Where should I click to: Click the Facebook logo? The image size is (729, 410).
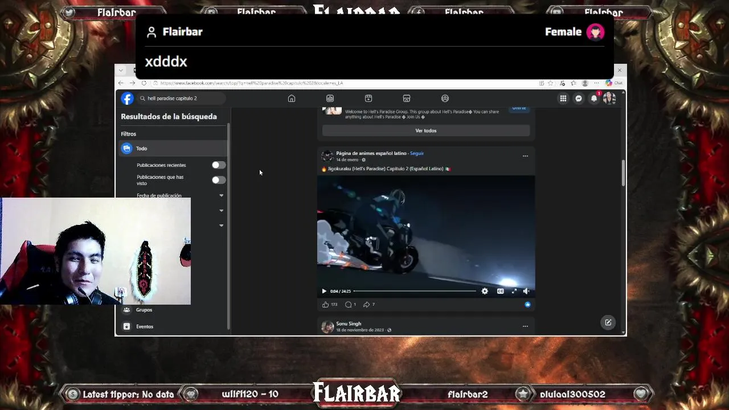pyautogui.click(x=127, y=99)
